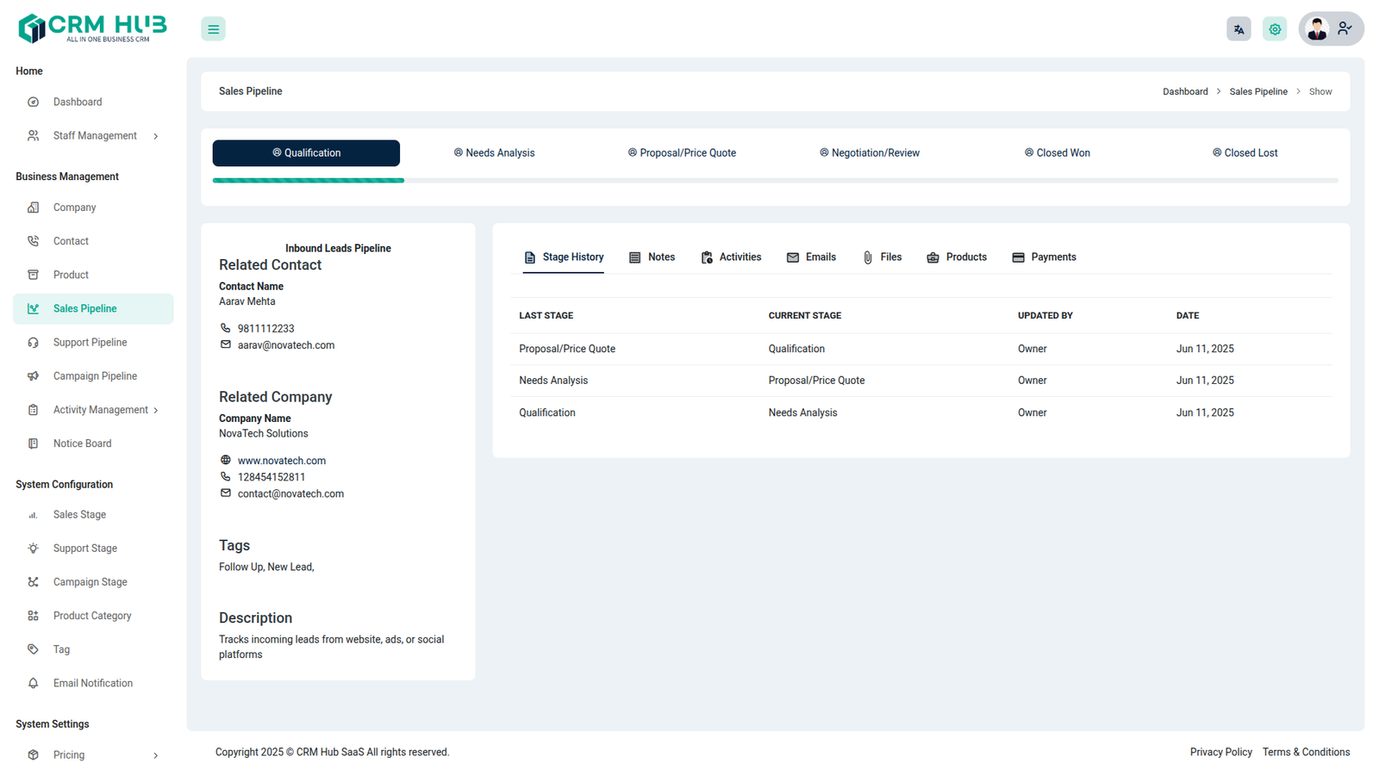1379x775 pixels.
Task: Click the CRM Hub logo
Action: (92, 28)
